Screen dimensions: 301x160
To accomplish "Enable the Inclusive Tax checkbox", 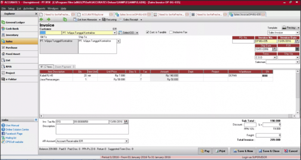I will (171, 32).
